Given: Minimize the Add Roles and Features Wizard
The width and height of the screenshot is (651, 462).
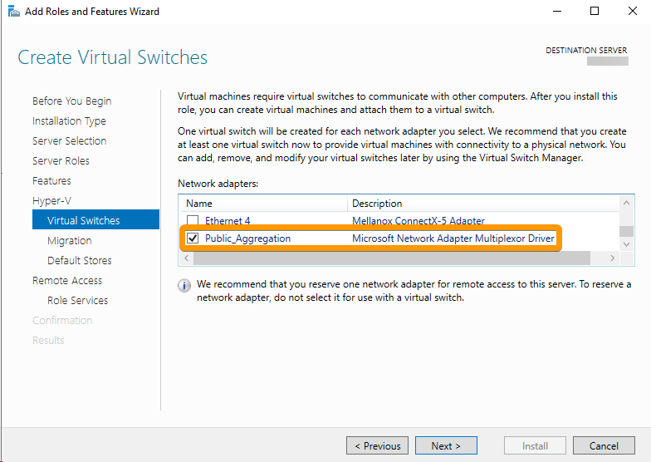Looking at the screenshot, I should (557, 12).
